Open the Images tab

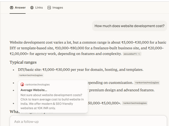[55, 8]
